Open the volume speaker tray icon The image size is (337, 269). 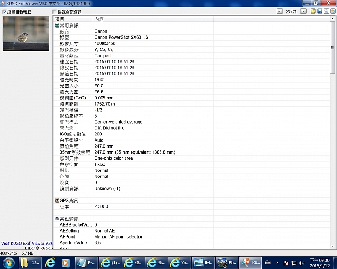[301, 263]
